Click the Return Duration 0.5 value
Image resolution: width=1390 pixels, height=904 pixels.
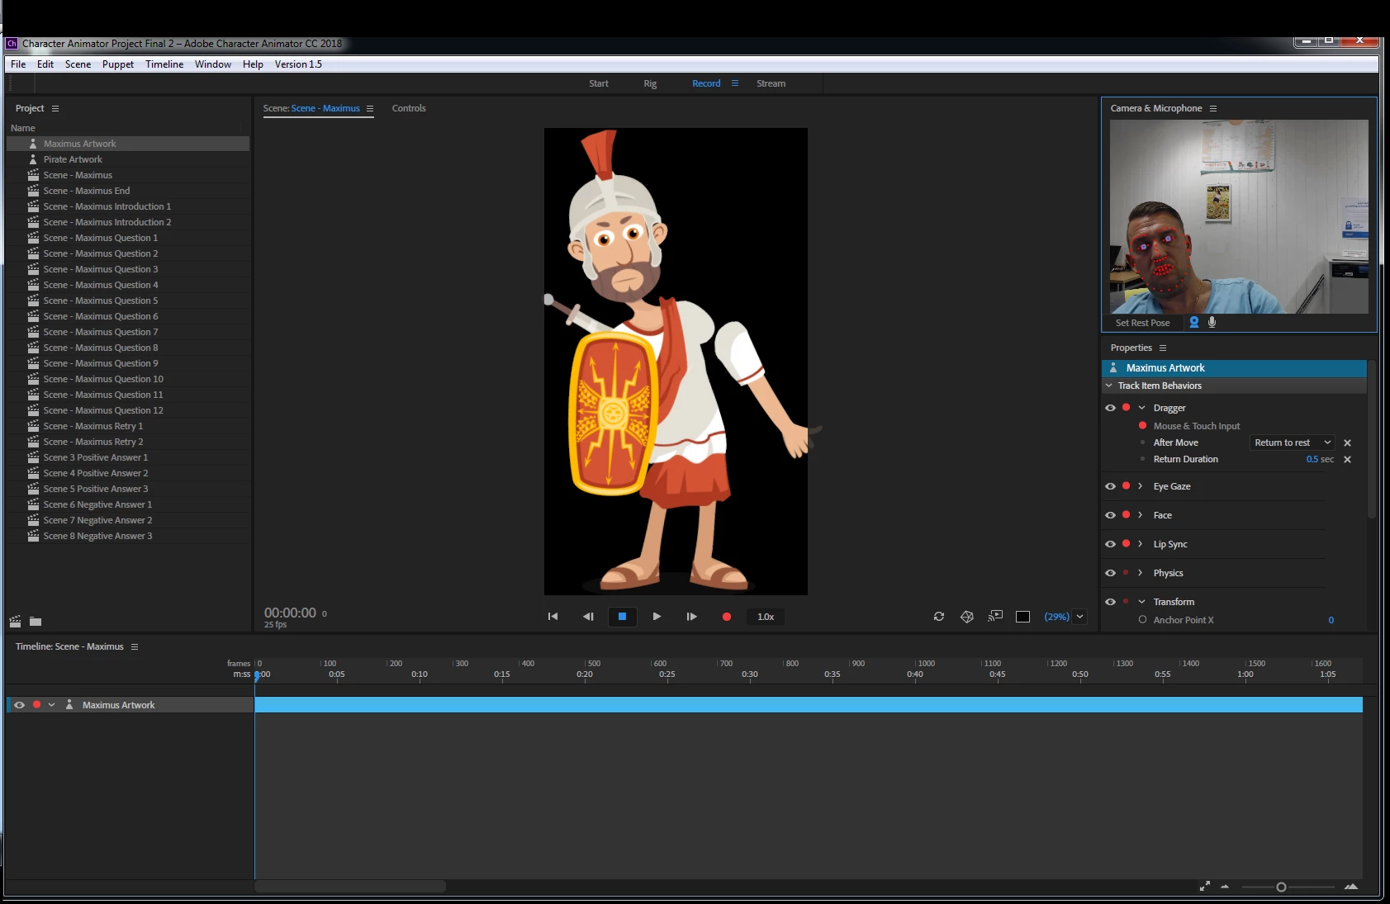[x=1312, y=460]
